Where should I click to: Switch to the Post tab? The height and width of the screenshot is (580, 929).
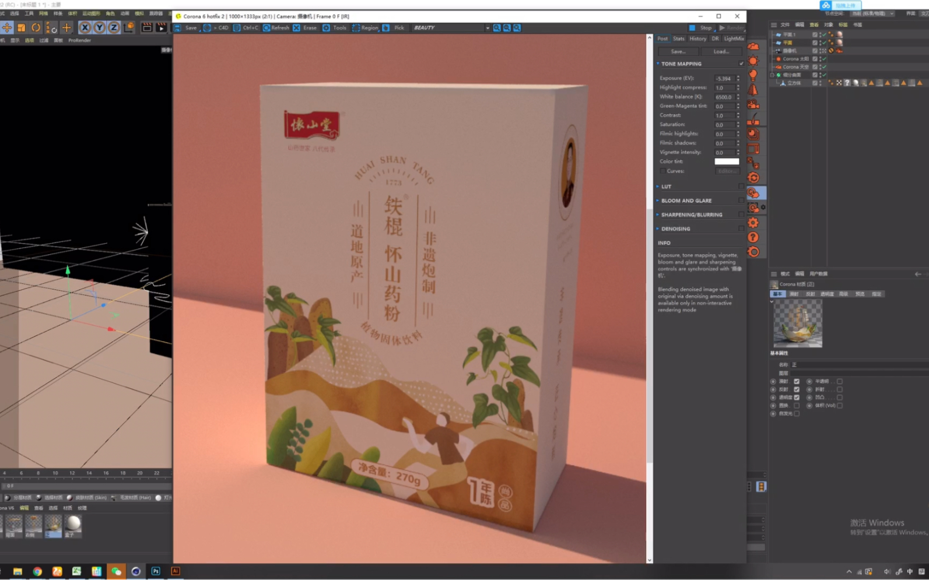click(x=662, y=38)
